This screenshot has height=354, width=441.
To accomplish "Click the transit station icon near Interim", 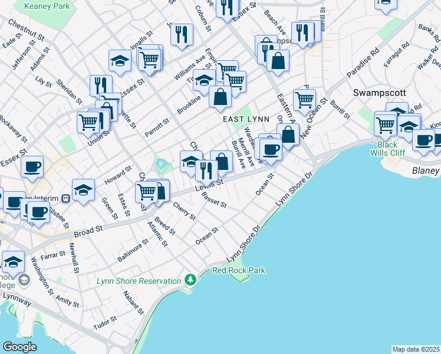I will 66,198.
